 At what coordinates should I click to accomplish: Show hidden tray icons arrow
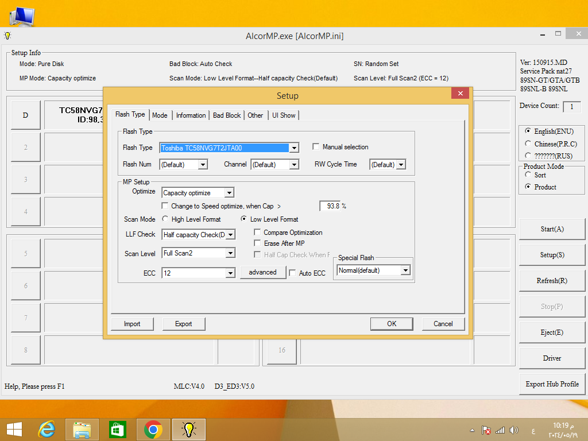(472, 430)
